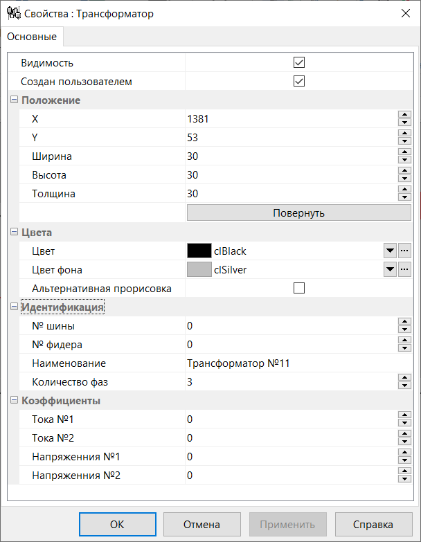
Task: Select the Ширина property label
Action: pyautogui.click(x=52, y=156)
